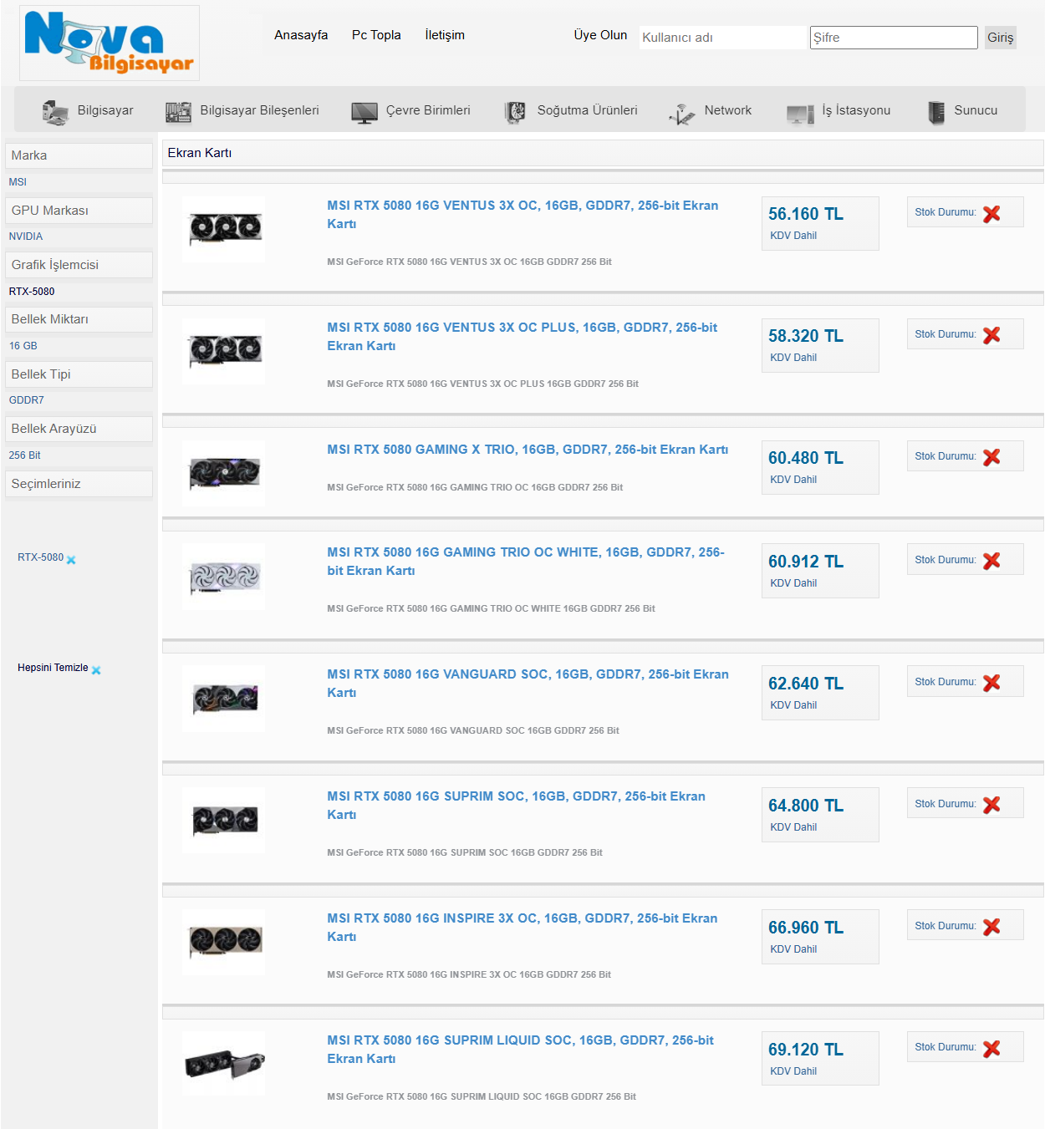Image resolution: width=1045 pixels, height=1129 pixels.
Task: Expand the Bellek Arayüzü filter section
Action: (x=79, y=429)
